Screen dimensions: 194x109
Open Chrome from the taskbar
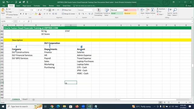(x=52, y=106)
